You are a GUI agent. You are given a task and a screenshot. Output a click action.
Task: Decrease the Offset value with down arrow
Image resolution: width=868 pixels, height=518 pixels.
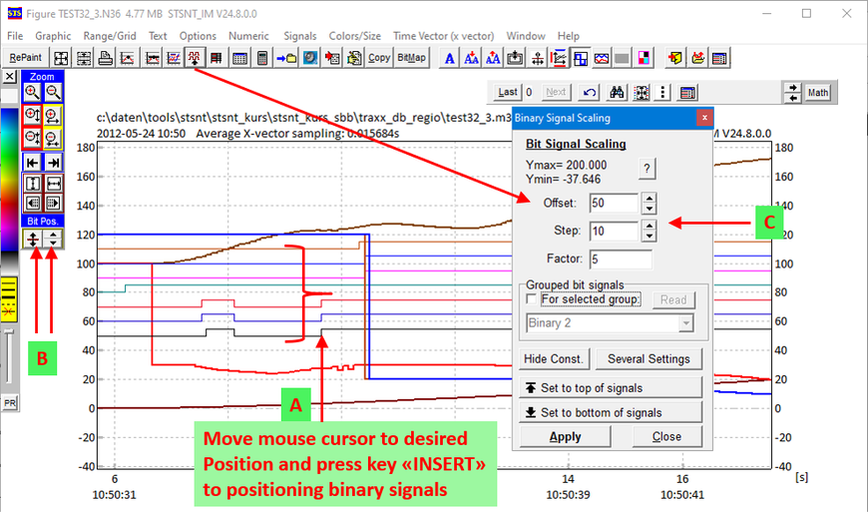click(x=649, y=209)
